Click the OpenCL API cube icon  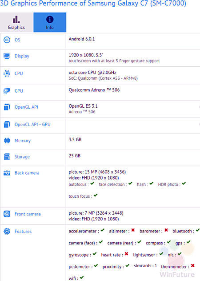pyautogui.click(x=7, y=124)
